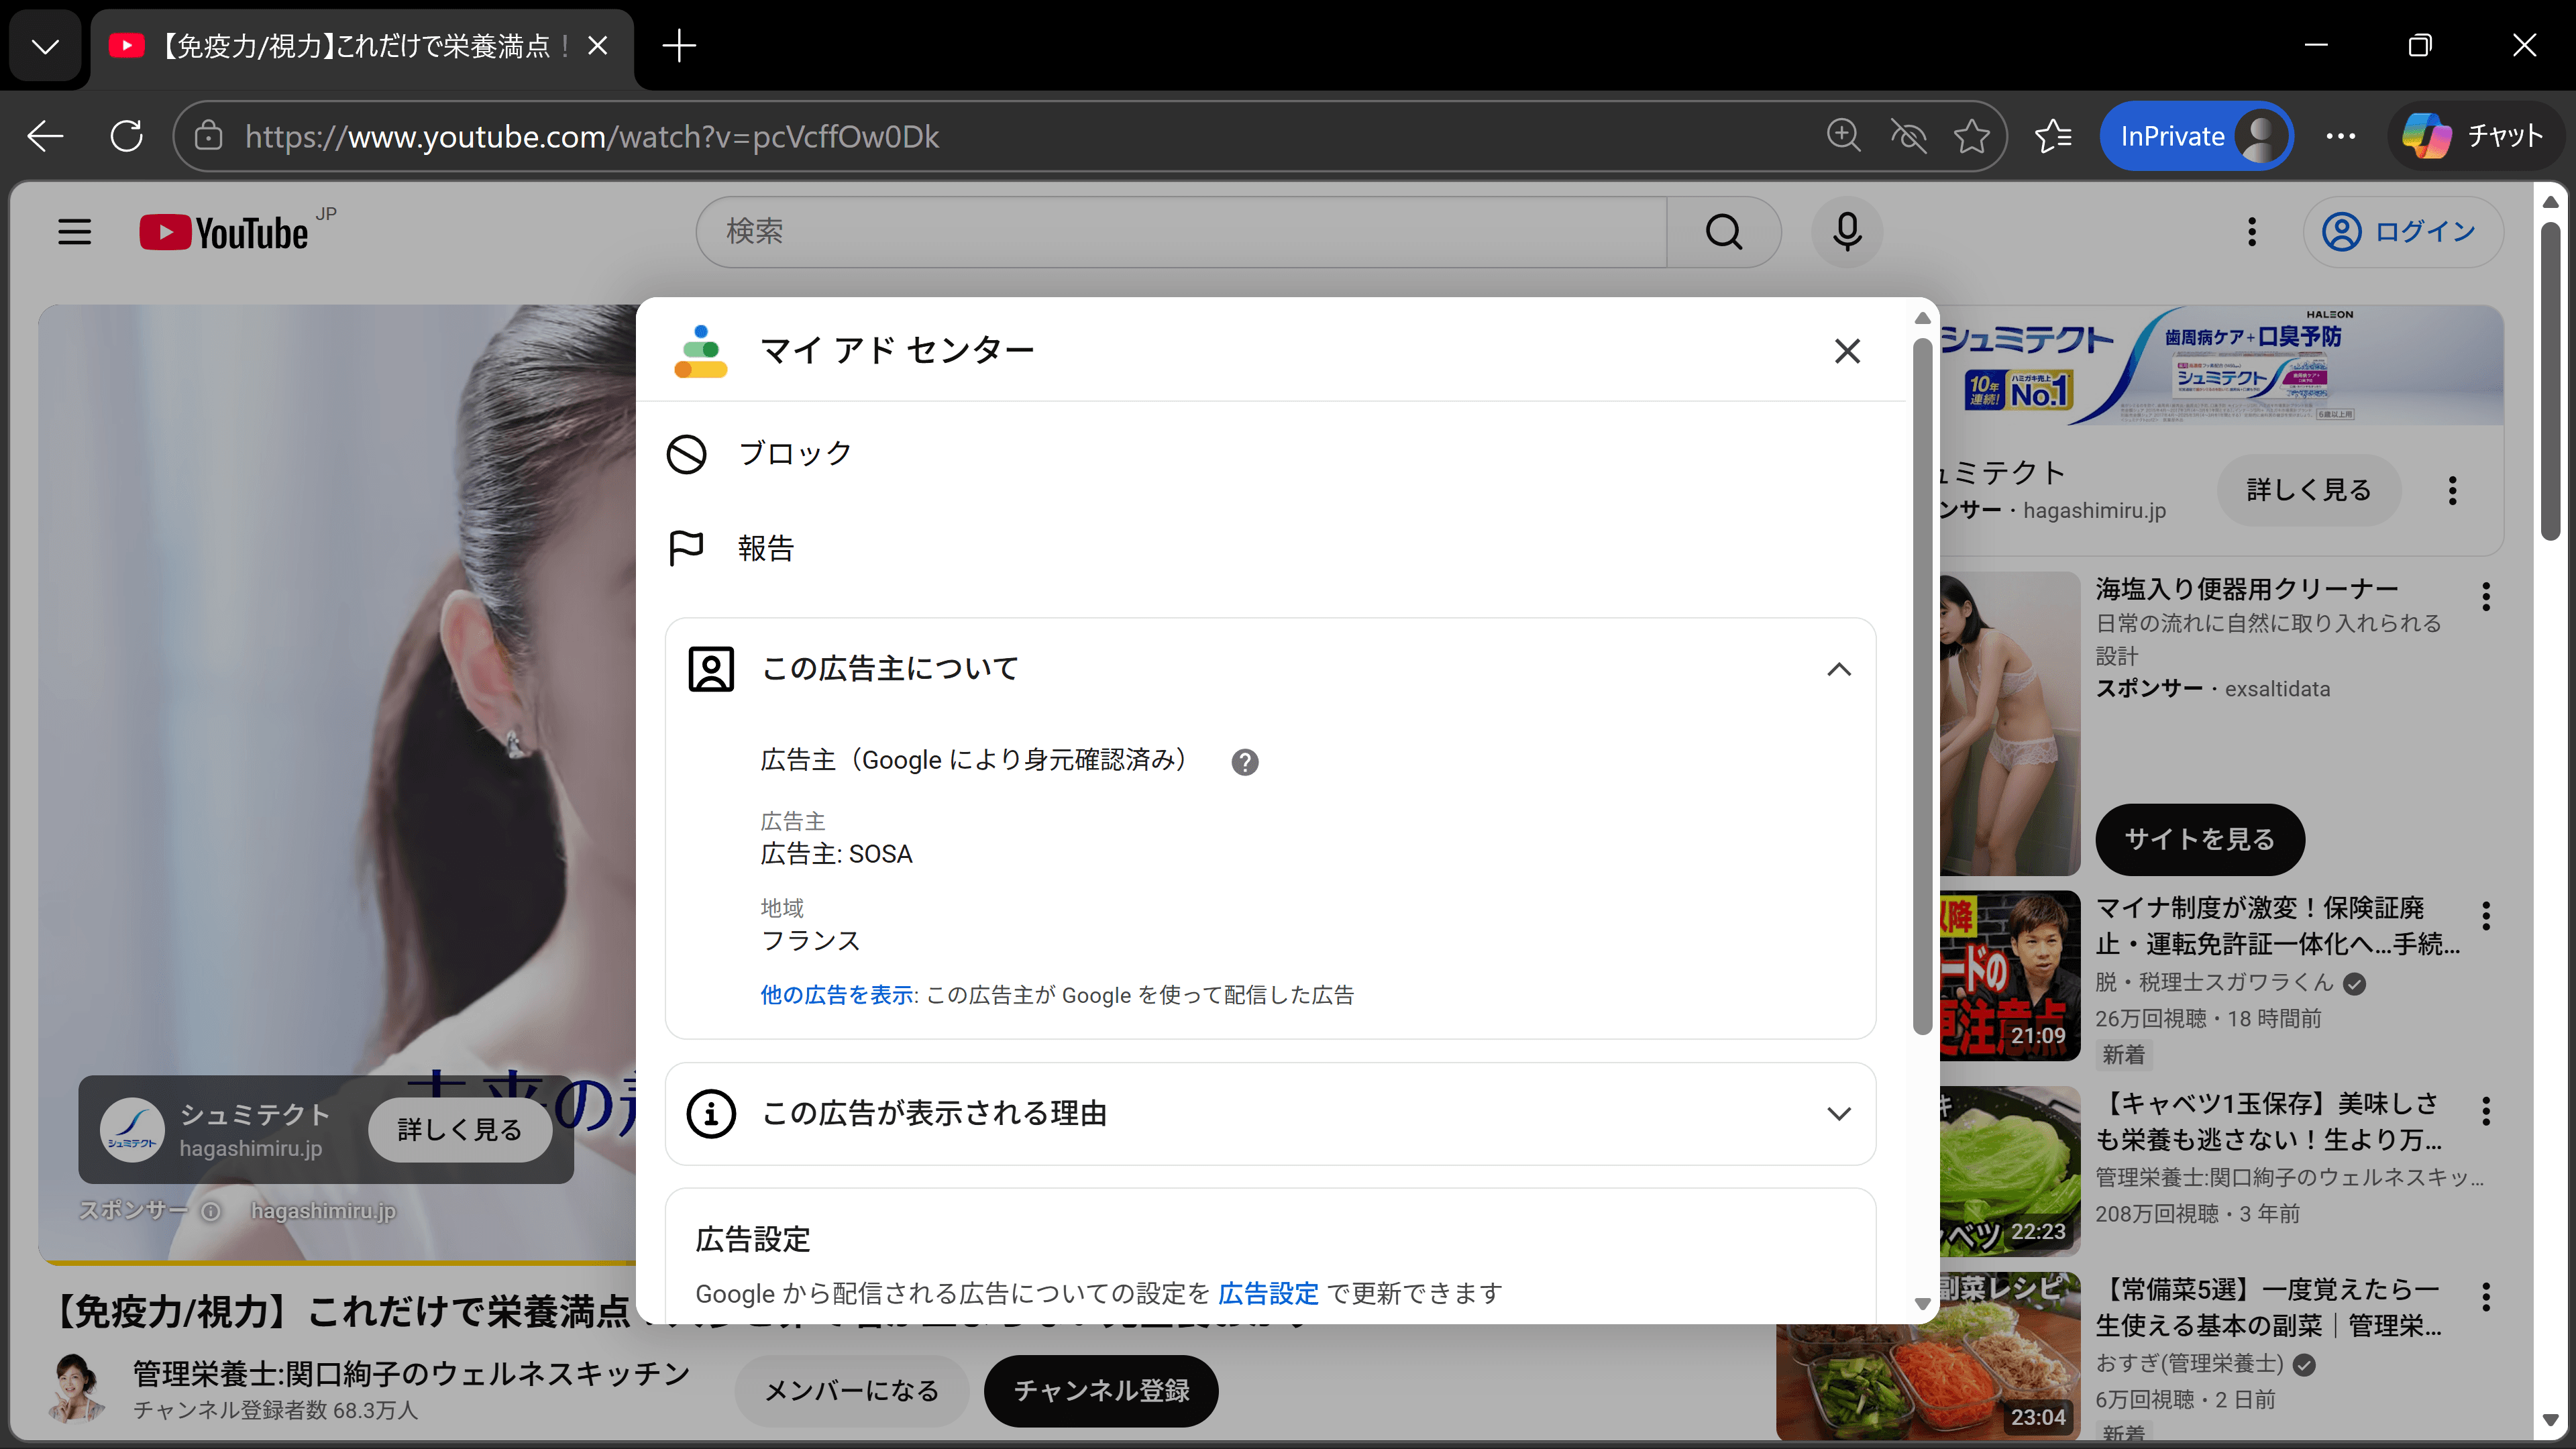Viewport: 2576px width, 1449px height.
Task: Click 詳しく見る on the sidebar シュミテクト ad
Action: click(x=2308, y=490)
